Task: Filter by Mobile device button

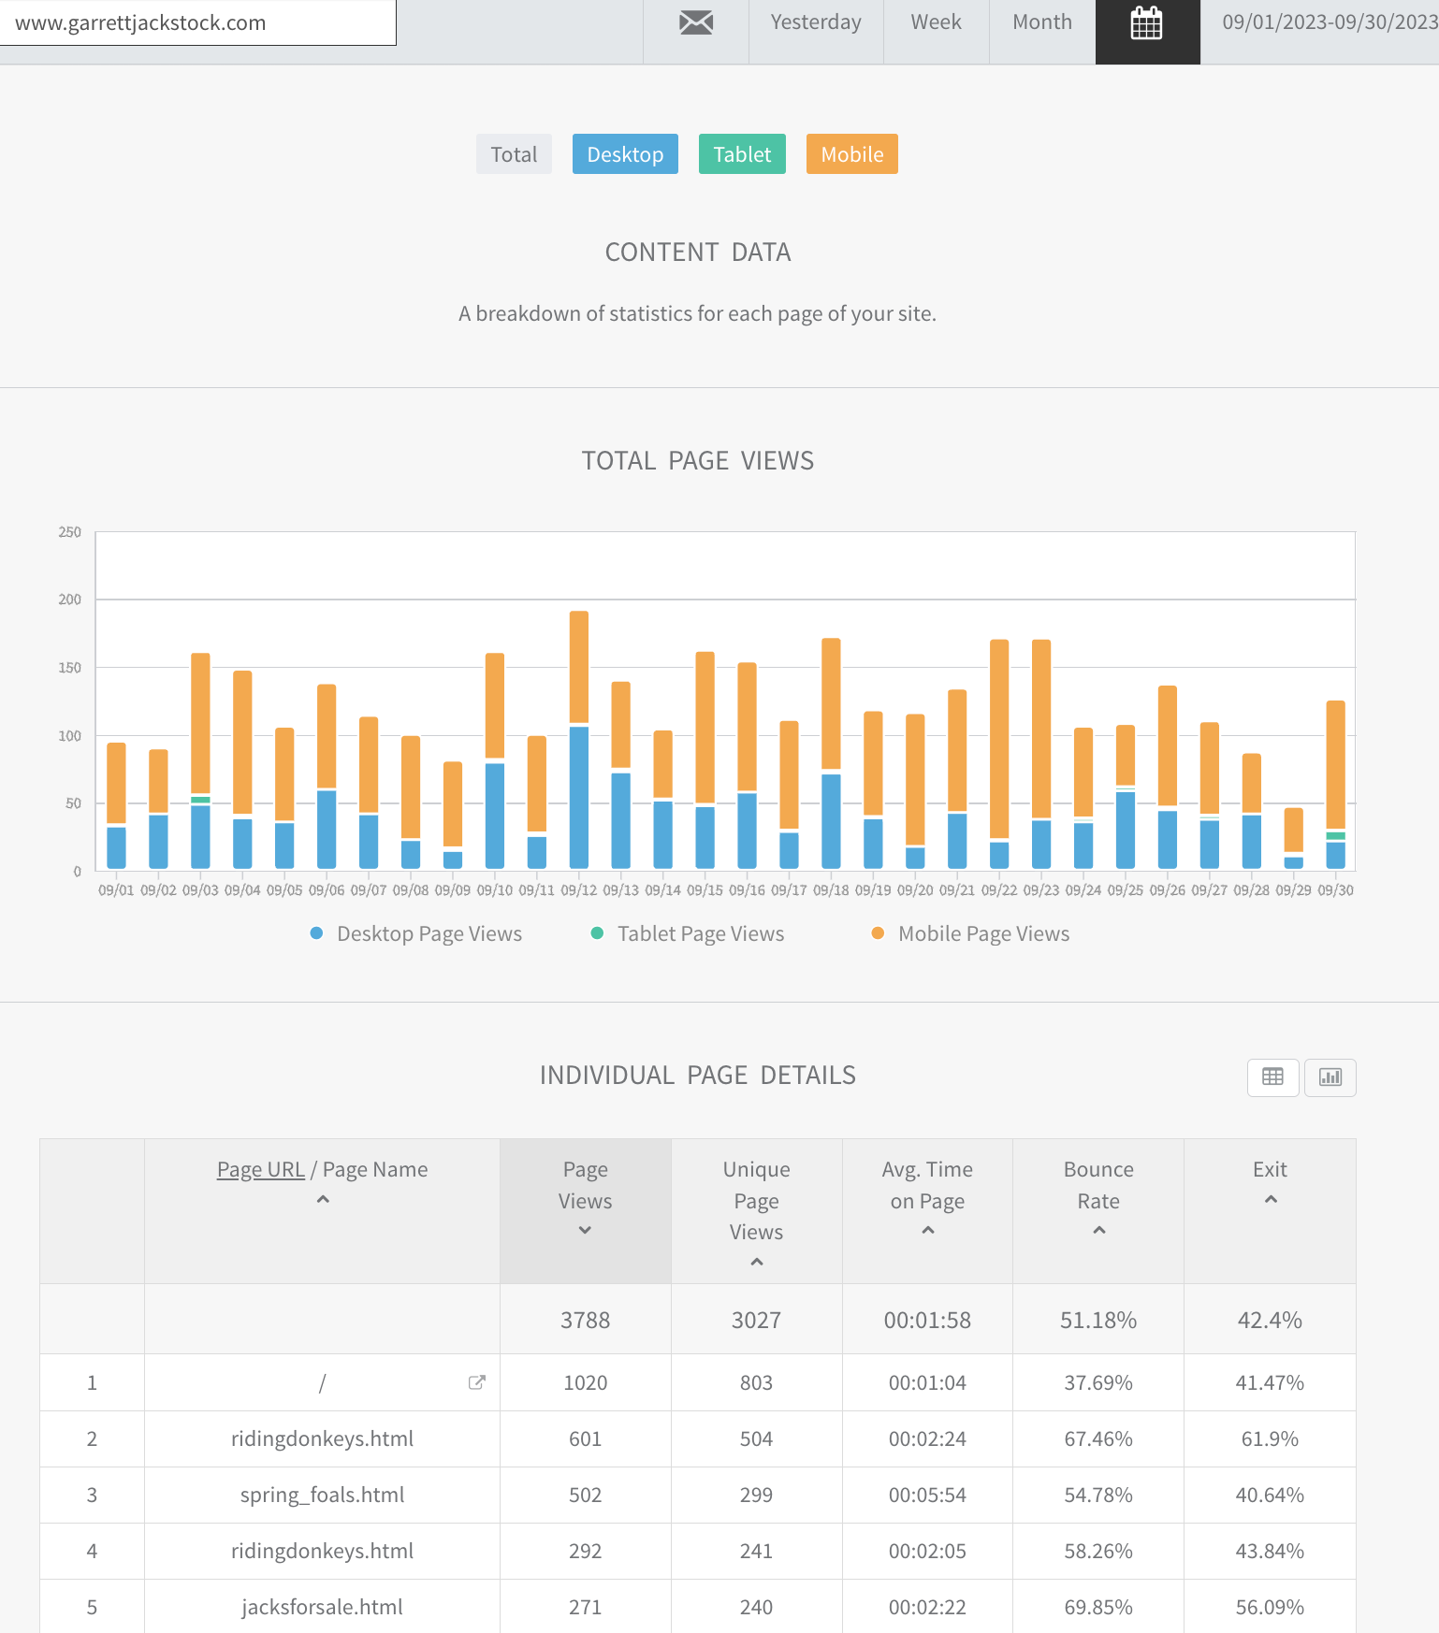Action: point(852,154)
